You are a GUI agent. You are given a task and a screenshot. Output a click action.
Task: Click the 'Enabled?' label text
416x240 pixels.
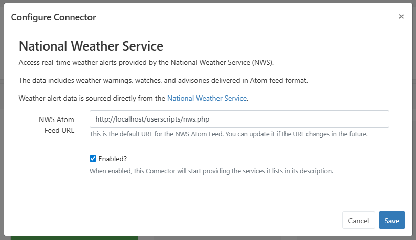[x=113, y=159]
